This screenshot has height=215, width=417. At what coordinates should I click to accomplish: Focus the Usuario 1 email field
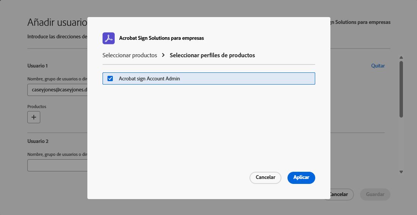click(x=57, y=90)
